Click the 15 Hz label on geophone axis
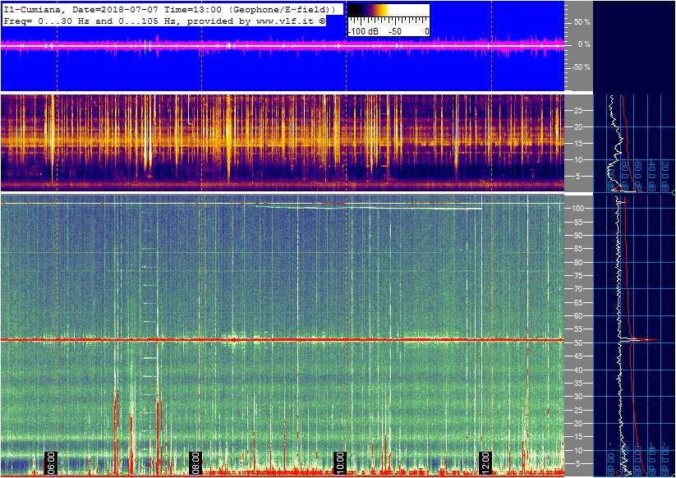The image size is (676, 478). 577,144
